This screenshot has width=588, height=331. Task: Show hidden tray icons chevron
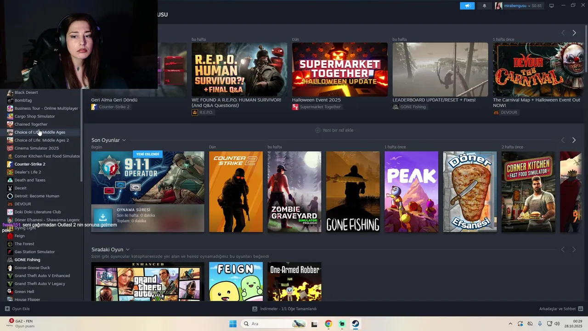pos(510,324)
